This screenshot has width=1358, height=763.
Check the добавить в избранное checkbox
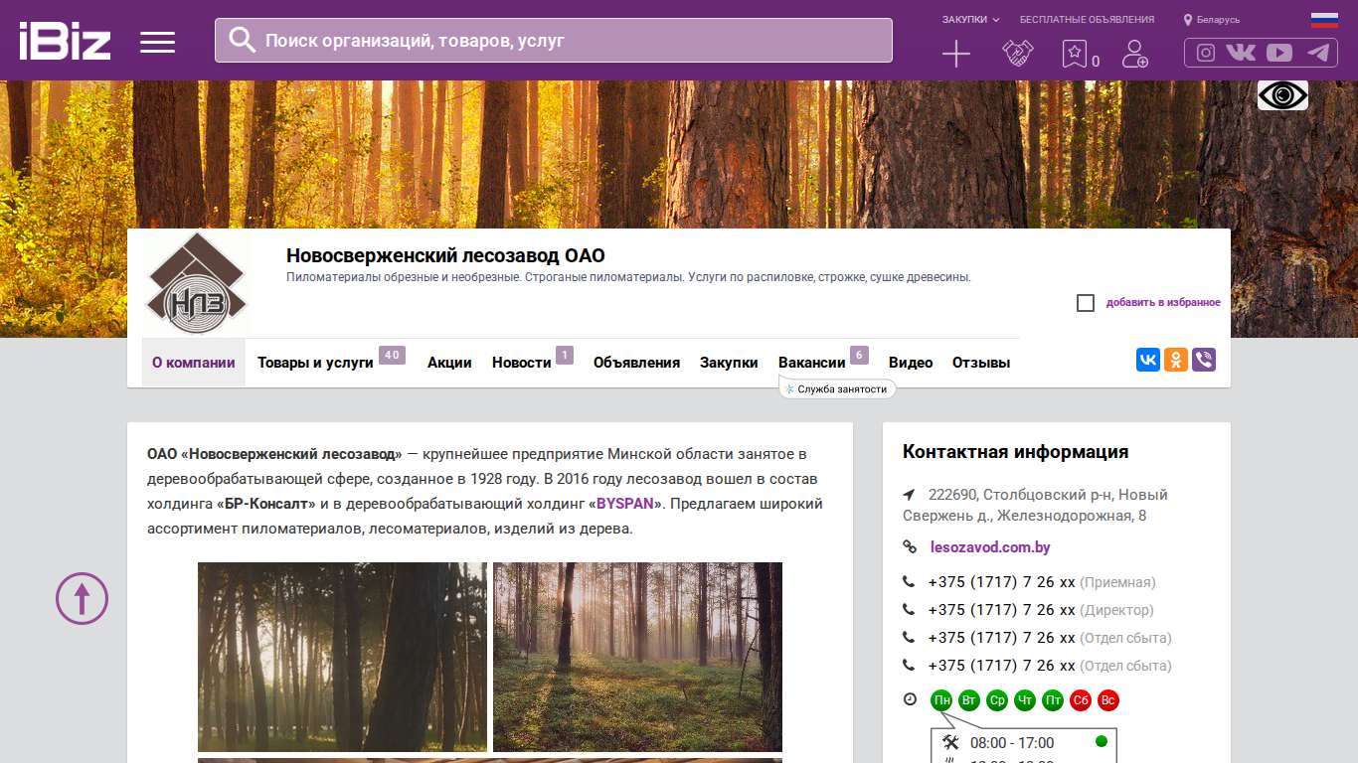click(x=1086, y=303)
